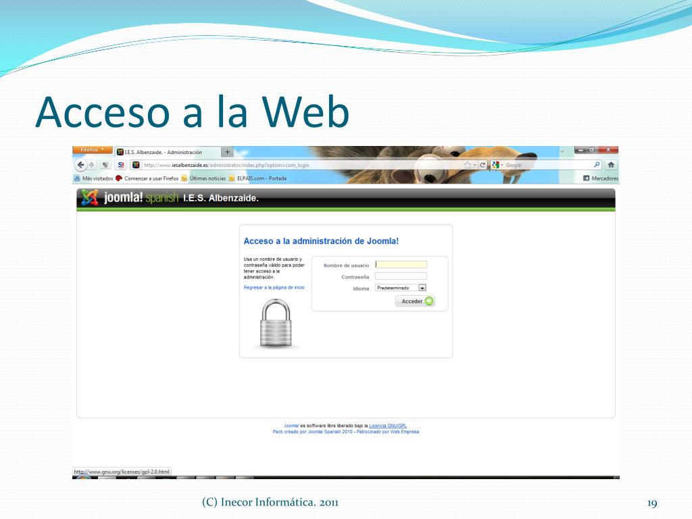The height and width of the screenshot is (519, 692).
Task: Open the Google search engine dropdown
Action: tap(497, 165)
